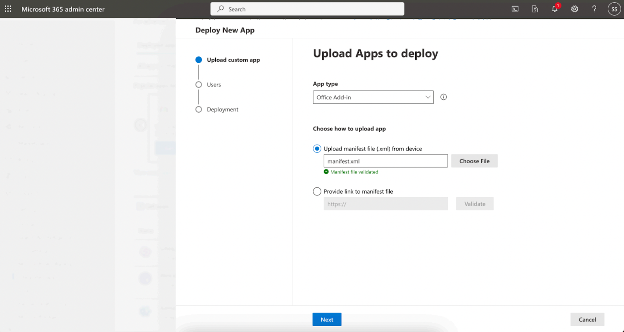Open Cloud Shell terminal icon
Viewport: 624px width, 332px height.
[515, 9]
